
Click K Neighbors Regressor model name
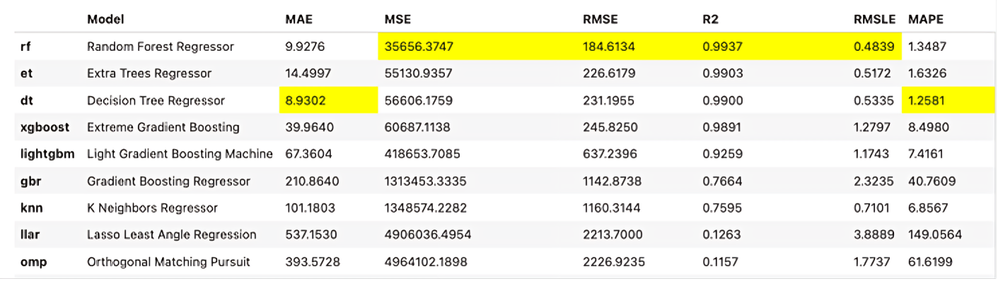[152, 208]
